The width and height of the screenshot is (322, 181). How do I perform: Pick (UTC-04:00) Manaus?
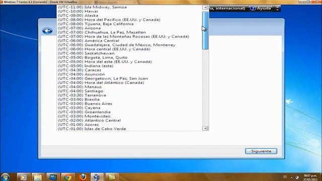pyautogui.click(x=129, y=87)
